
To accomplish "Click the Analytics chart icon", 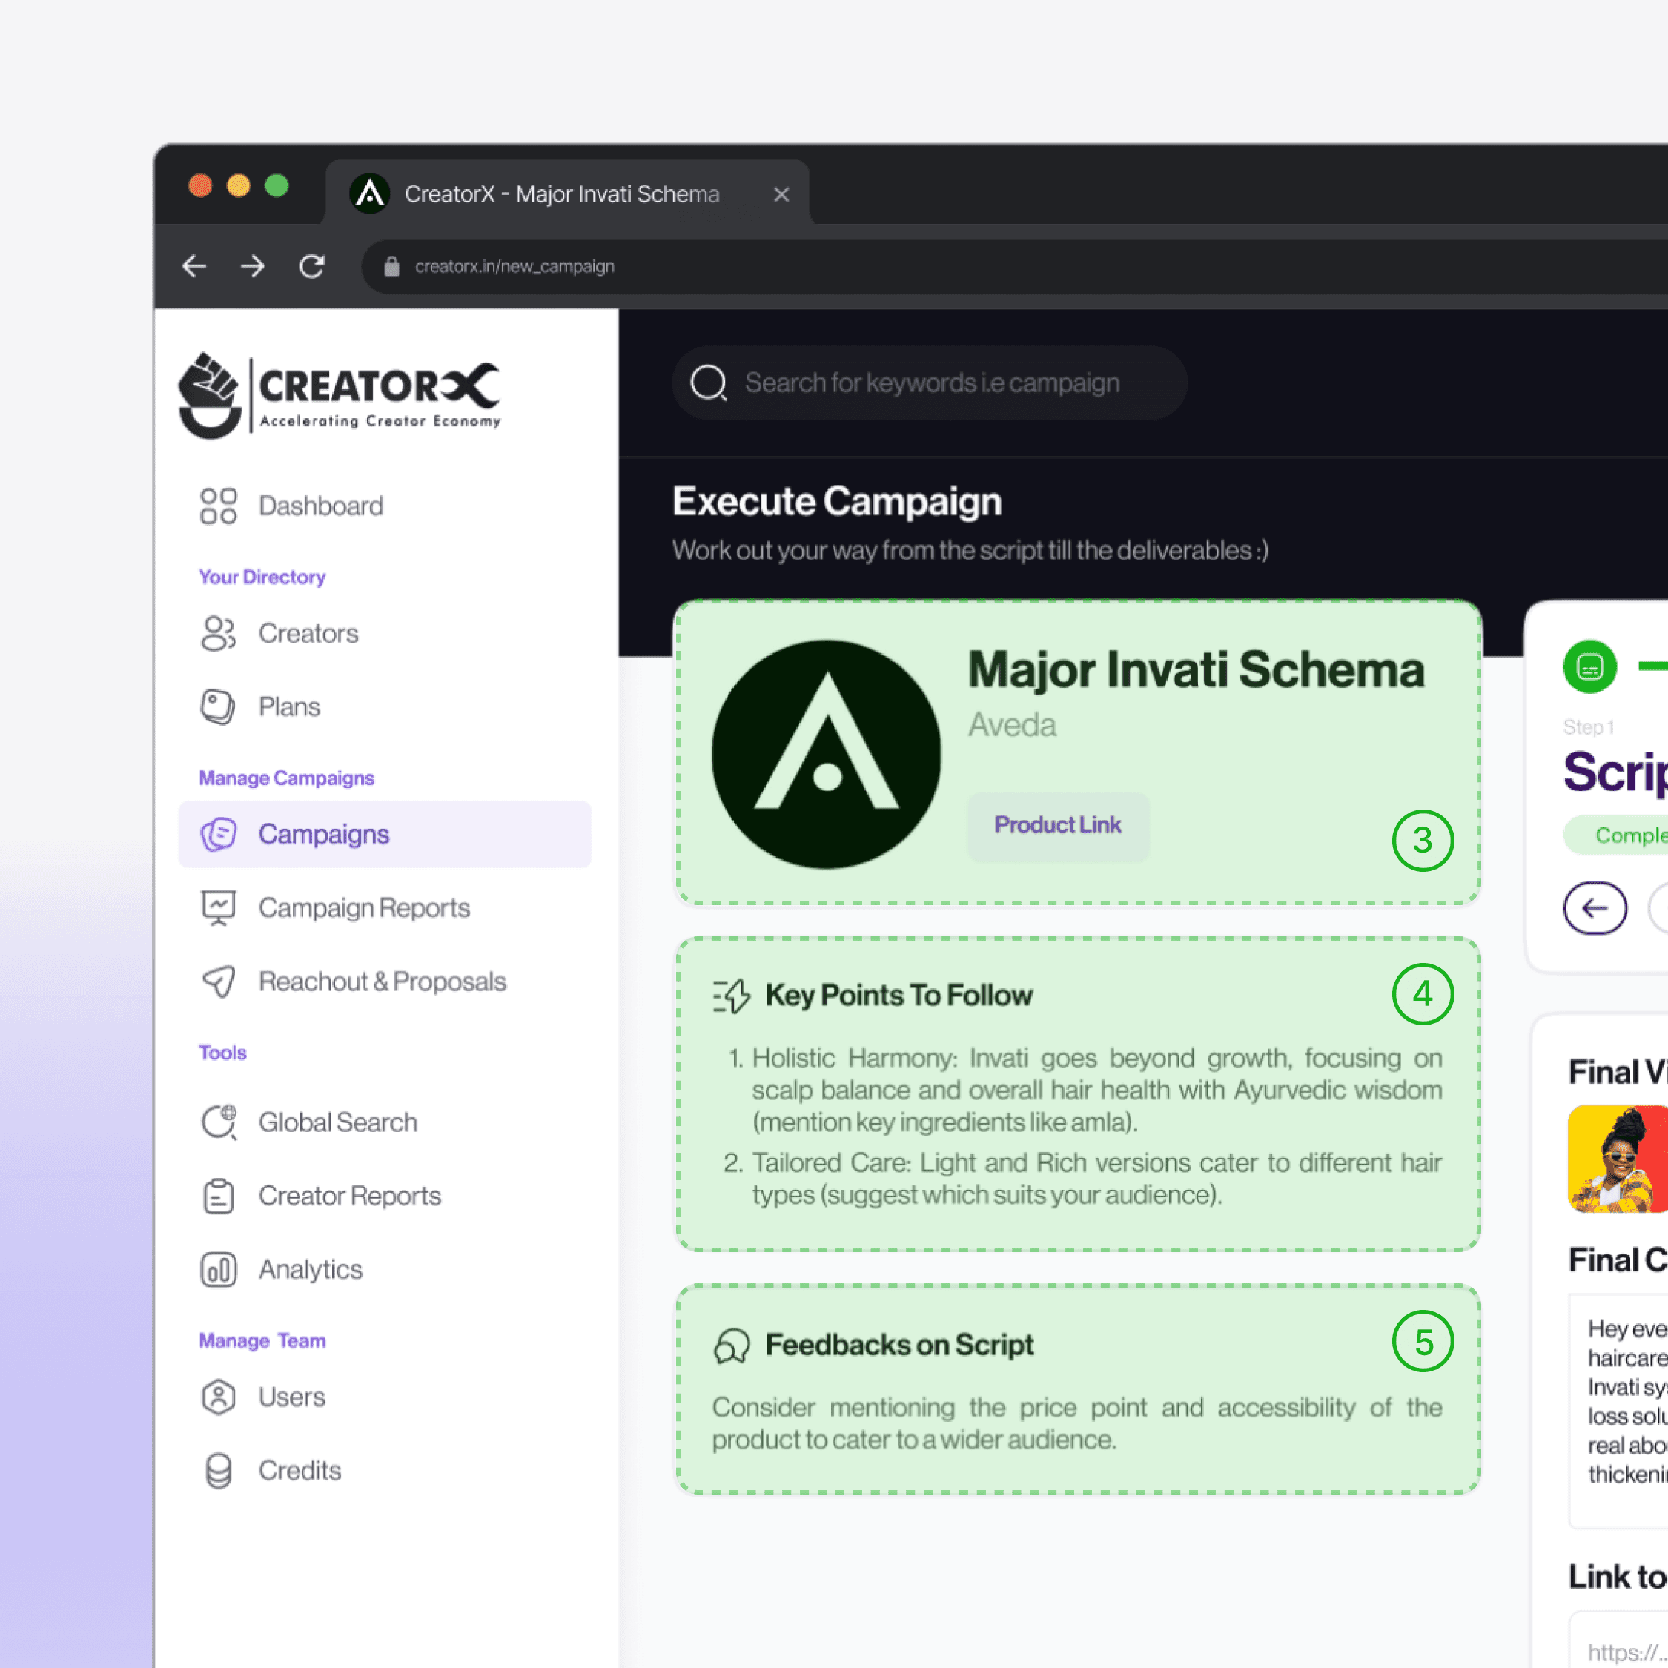I will (x=217, y=1269).
